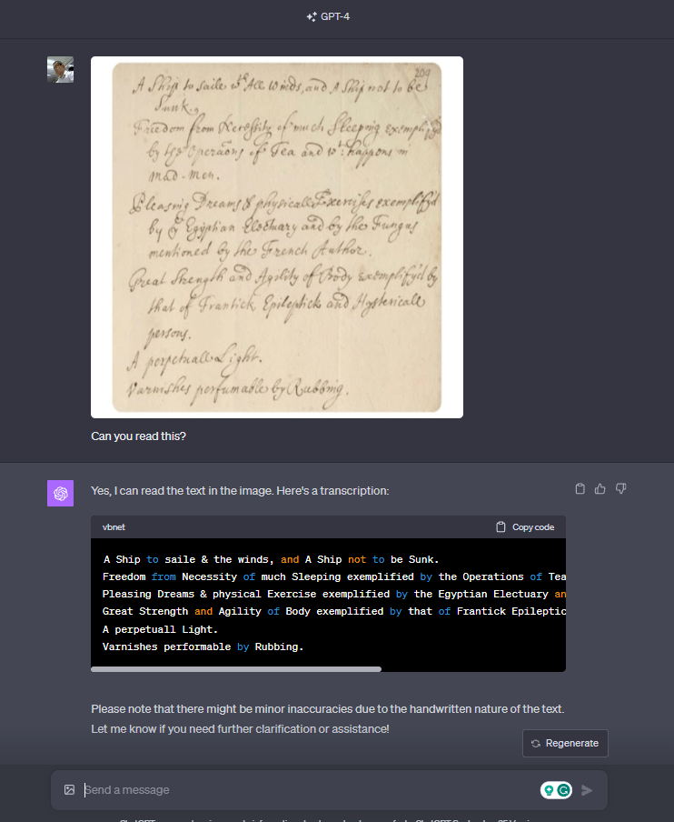This screenshot has height=822, width=674.
Task: Click the sparkle icon beside GPT-4
Action: point(312,16)
